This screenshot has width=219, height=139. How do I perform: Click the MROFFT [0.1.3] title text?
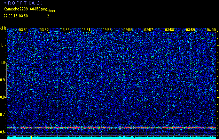[23, 3]
